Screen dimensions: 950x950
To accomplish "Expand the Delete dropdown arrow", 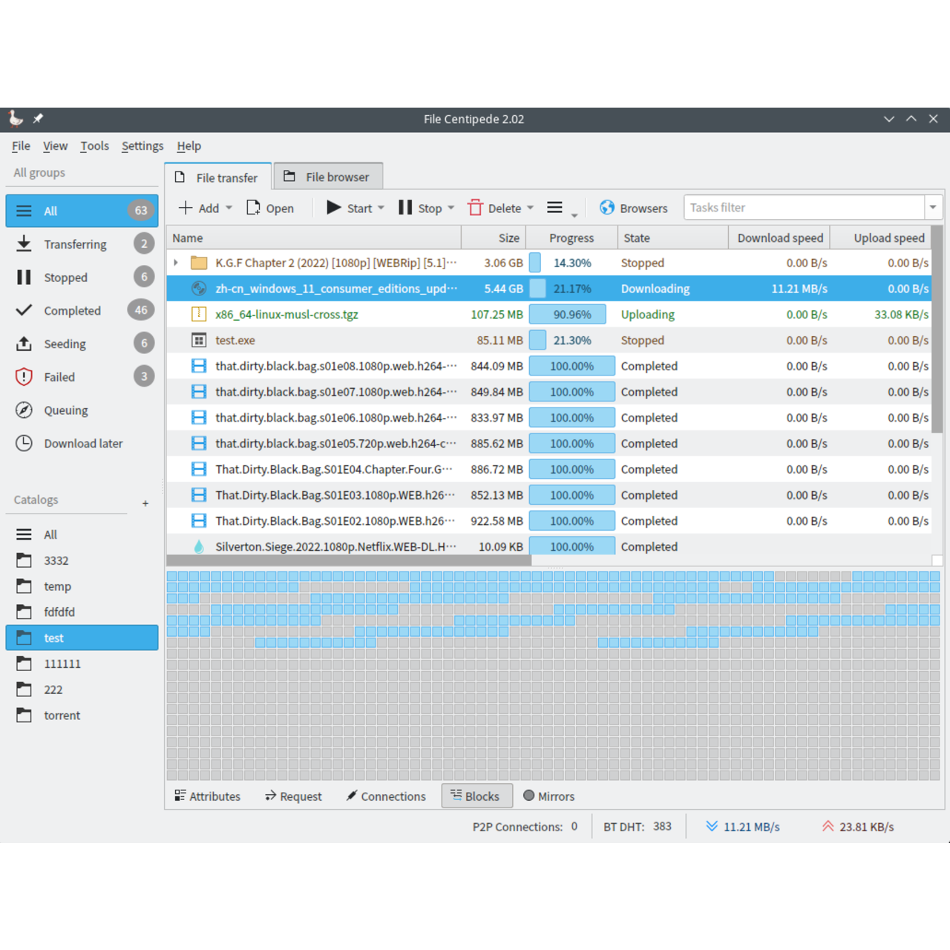I will [531, 208].
